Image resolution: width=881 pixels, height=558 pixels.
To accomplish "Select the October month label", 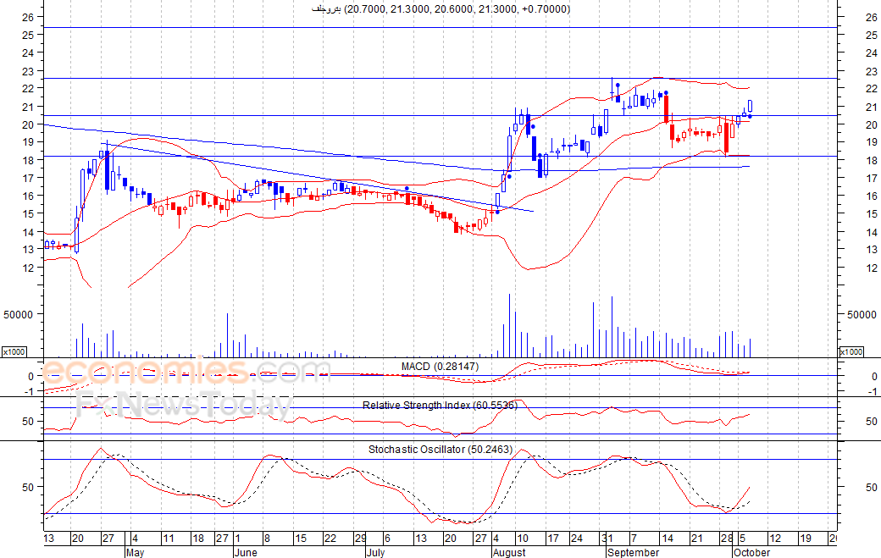I will [751, 552].
